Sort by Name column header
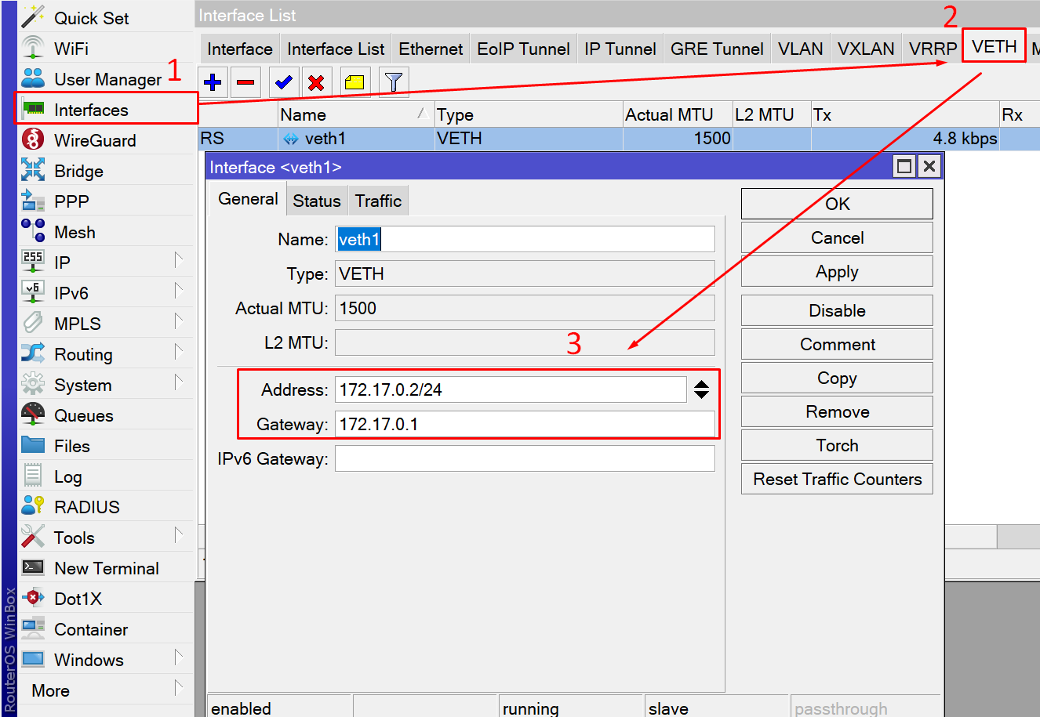The height and width of the screenshot is (717, 1040). pyautogui.click(x=355, y=114)
